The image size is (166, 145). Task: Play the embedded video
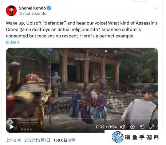(x=12, y=127)
